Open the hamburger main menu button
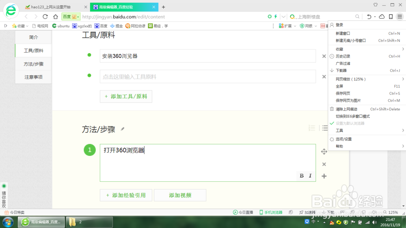 [x=400, y=17]
